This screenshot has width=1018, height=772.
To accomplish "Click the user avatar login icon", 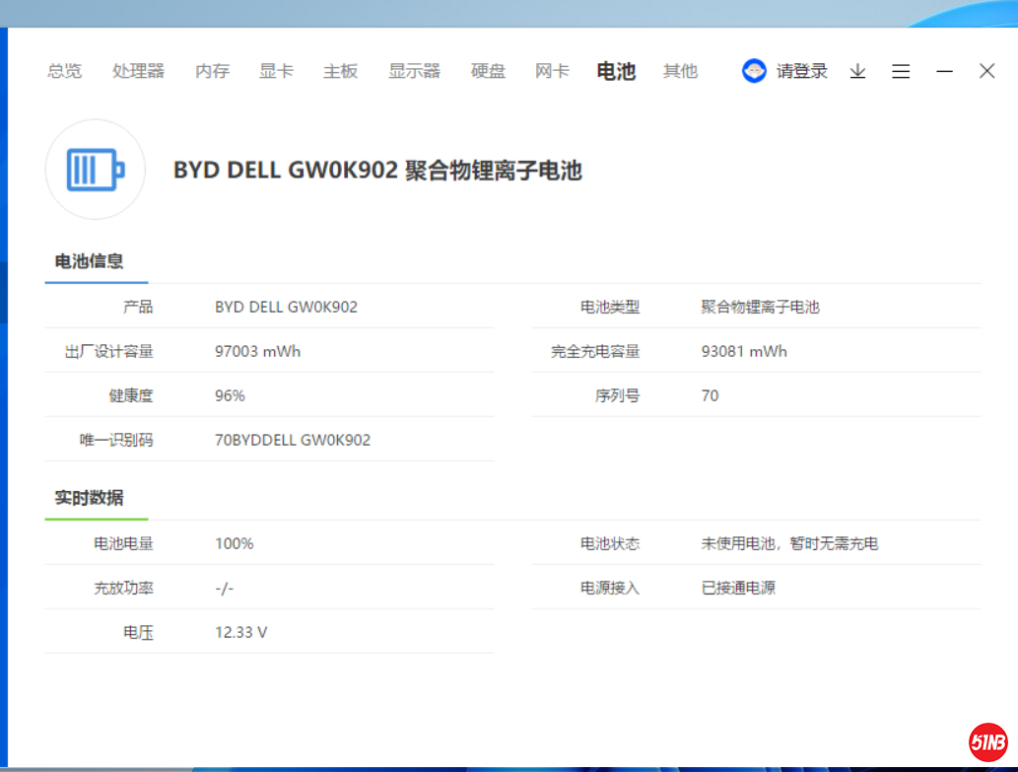I will click(x=754, y=71).
